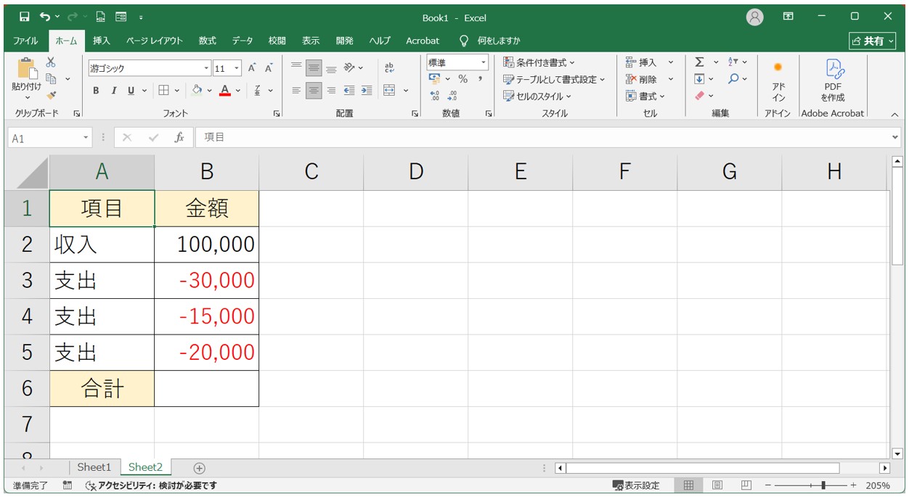Switch to the 数式 ribbon tab
Screen dimensions: 909x497
tap(208, 41)
